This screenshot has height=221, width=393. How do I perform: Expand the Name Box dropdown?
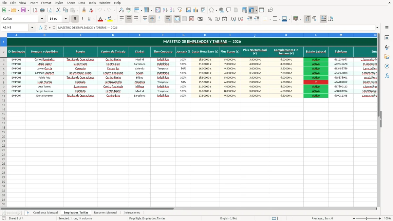point(32,28)
